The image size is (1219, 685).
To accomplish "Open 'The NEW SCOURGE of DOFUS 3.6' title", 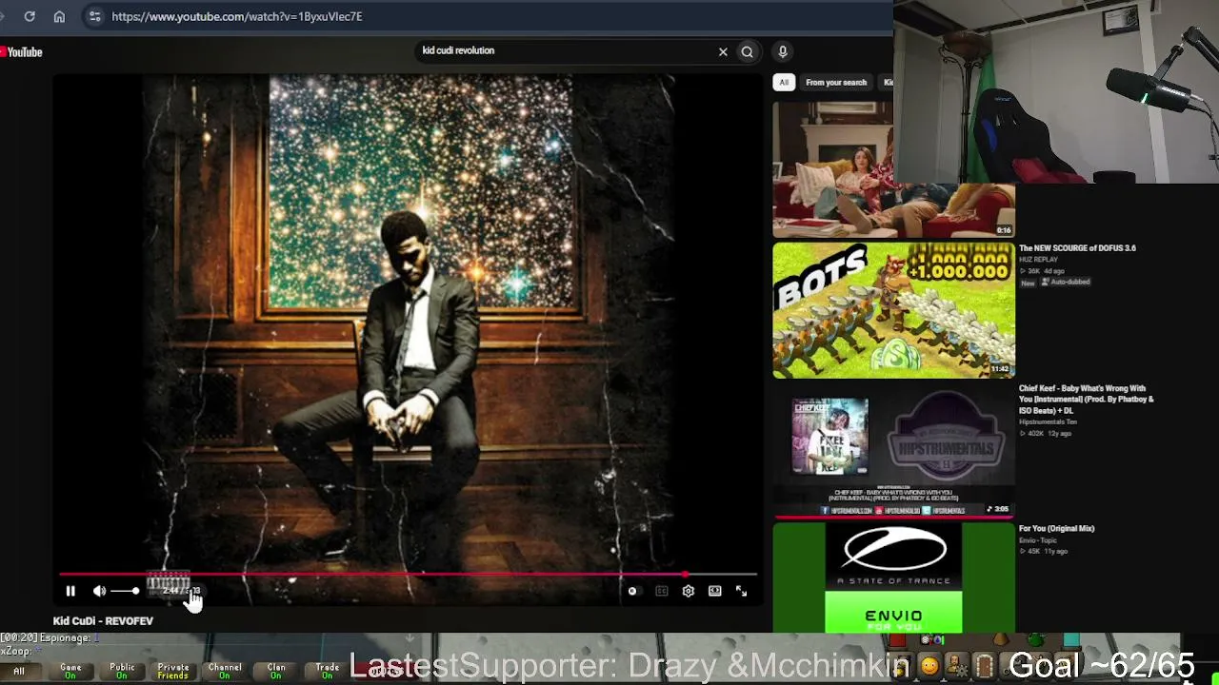I will [1077, 248].
